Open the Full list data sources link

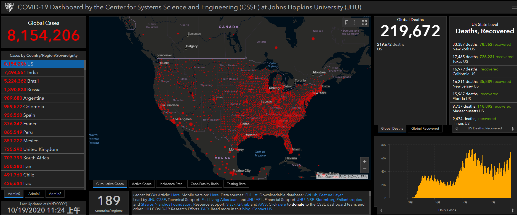(x=251, y=195)
